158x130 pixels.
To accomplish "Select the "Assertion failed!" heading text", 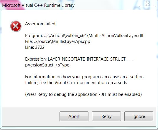I will [x=41, y=24].
